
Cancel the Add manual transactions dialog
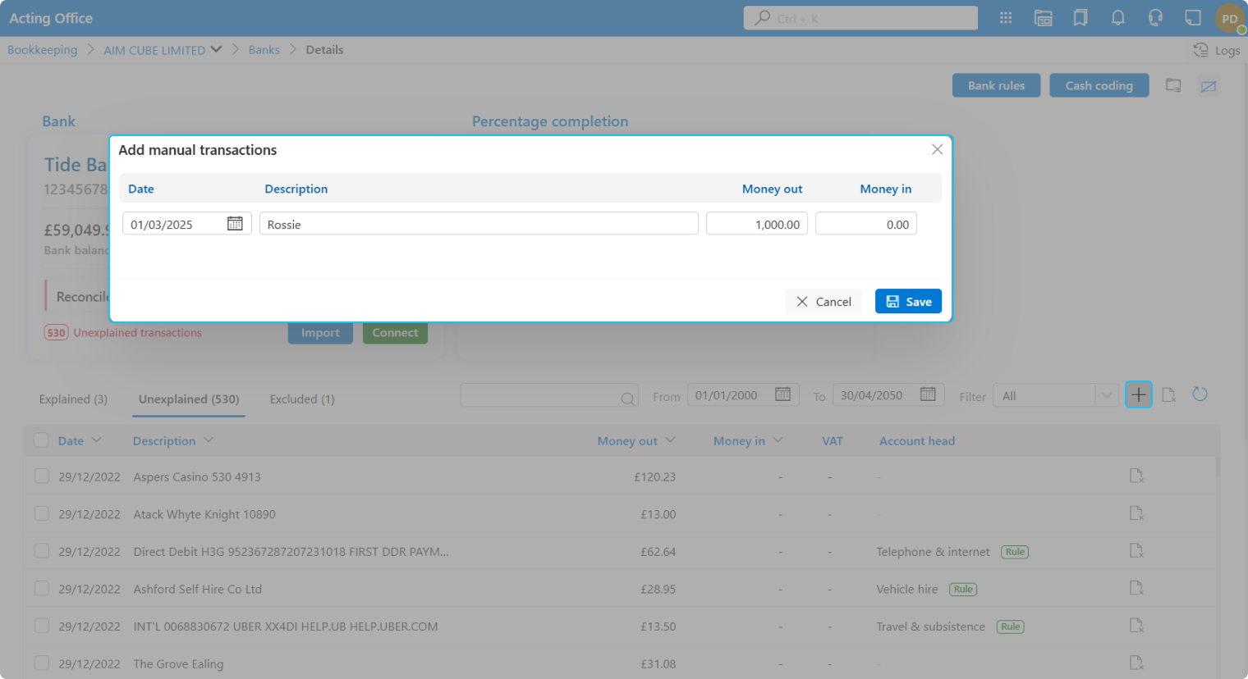click(x=824, y=302)
